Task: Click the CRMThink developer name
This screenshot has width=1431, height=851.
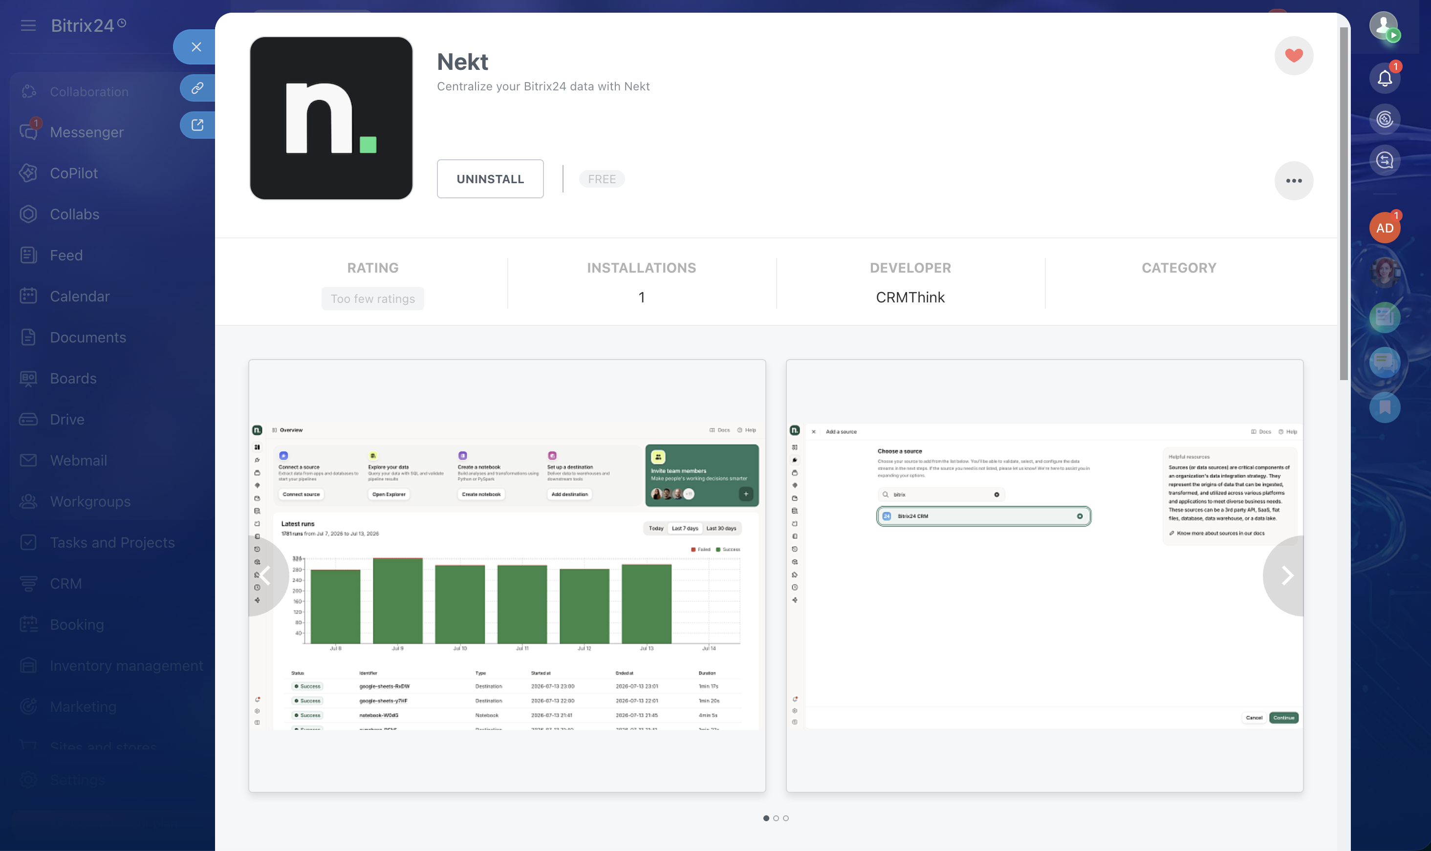Action: pos(910,298)
